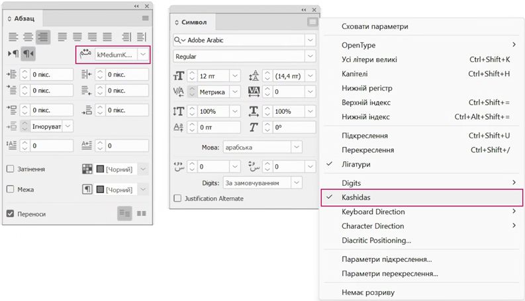525x301 pixels.
Task: Click the vertical scale 100% field
Action: click(213, 111)
